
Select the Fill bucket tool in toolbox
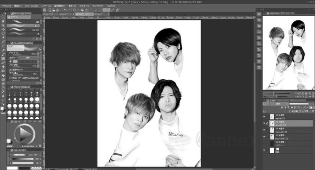(3, 75)
